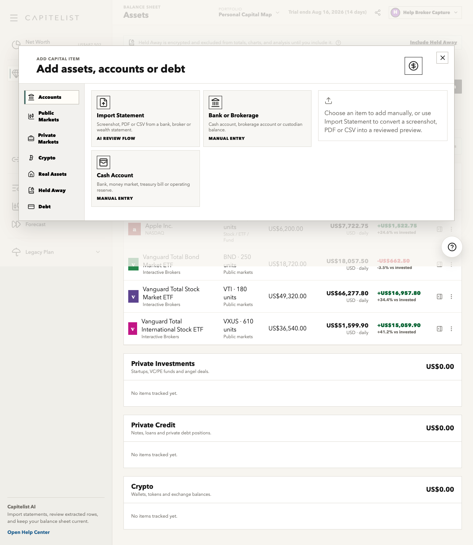The height and width of the screenshot is (545, 473).
Task: Open the three-dot menu for VXUS row
Action: click(x=451, y=329)
